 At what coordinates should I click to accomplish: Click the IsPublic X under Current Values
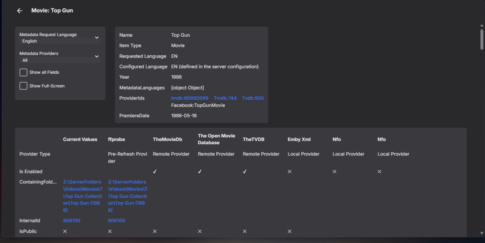[x=65, y=231]
